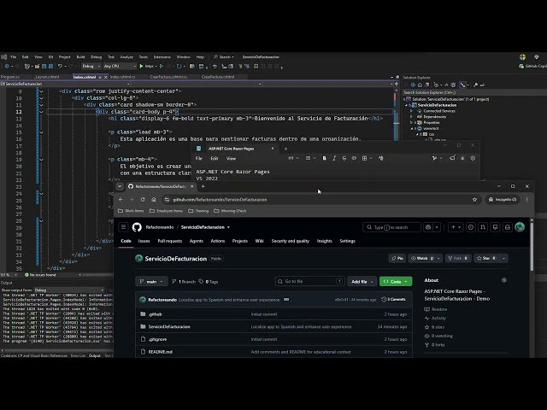The width and height of the screenshot is (547, 410).
Task: Open GitHub pull requests header icon
Action: pyautogui.click(x=483, y=227)
